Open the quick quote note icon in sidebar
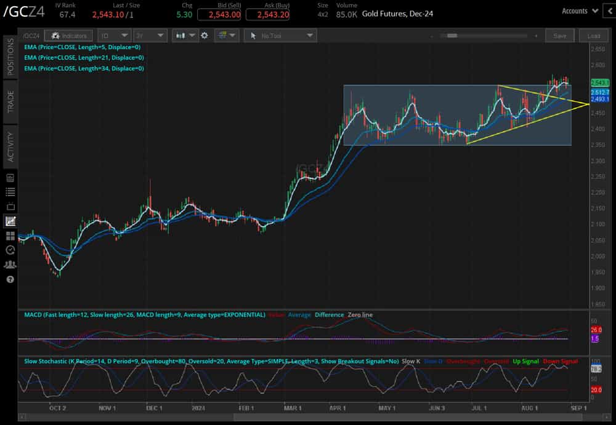The width and height of the screenshot is (616, 425). point(10,177)
